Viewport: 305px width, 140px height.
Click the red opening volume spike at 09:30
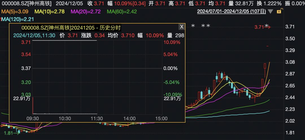[33, 105]
